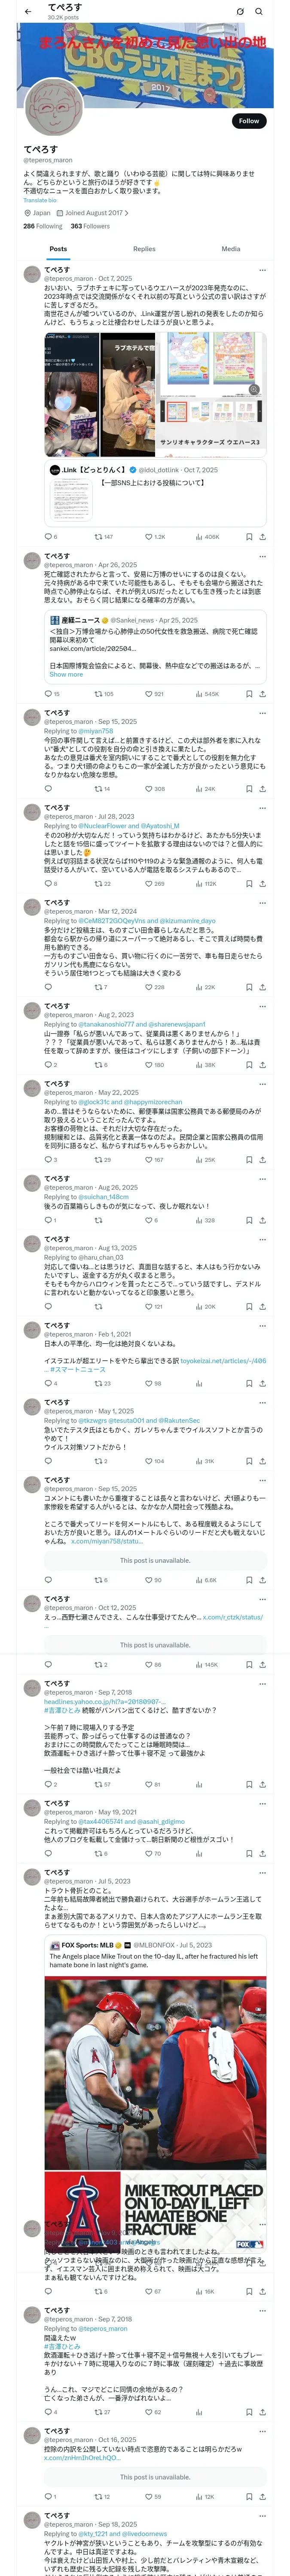The image size is (290, 2576).
Task: Expand quoted Sankei article with Show more
Action: tap(66, 675)
